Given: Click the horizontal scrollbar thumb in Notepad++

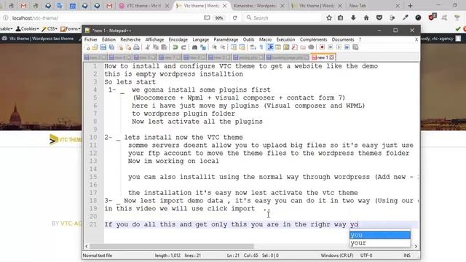Looking at the screenshot, I should (172, 246).
